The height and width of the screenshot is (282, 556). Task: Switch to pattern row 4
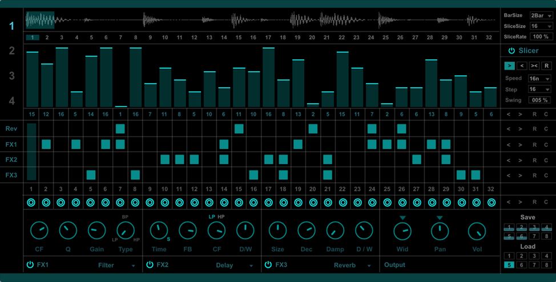tap(11, 102)
